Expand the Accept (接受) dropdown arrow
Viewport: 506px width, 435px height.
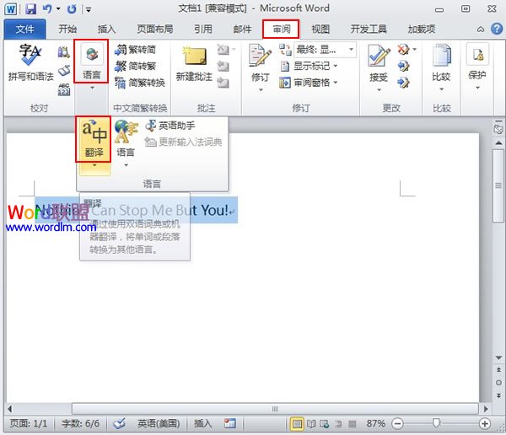[379, 90]
